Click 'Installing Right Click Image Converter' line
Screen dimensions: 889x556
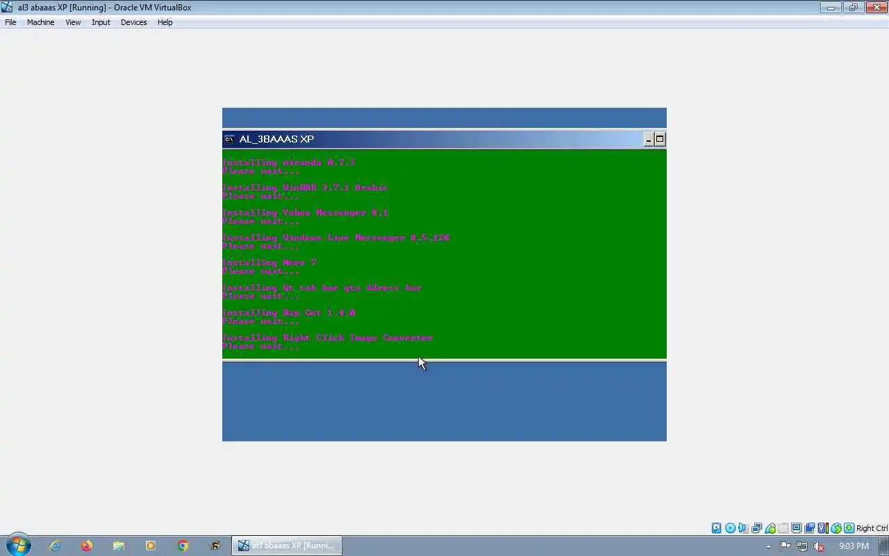pos(327,338)
